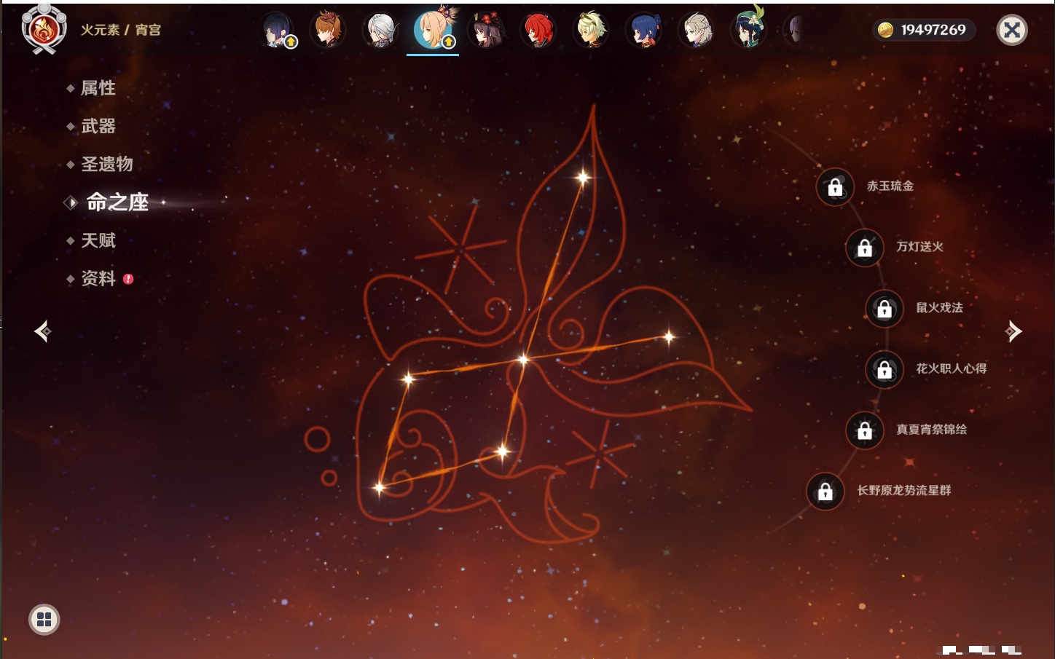Image resolution: width=1055 pixels, height=659 pixels.
Task: Select the red-haired Diluc avatar
Action: tap(538, 31)
